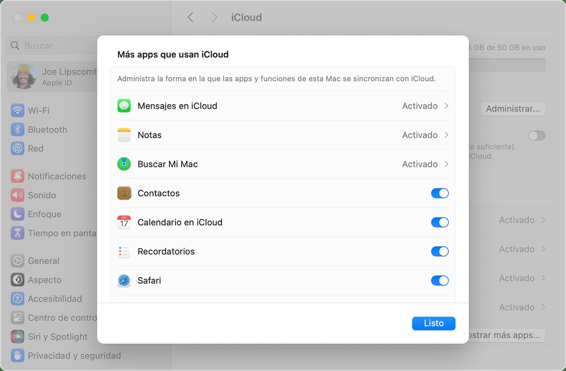
Task: Click the Administrar... button
Action: click(x=513, y=109)
